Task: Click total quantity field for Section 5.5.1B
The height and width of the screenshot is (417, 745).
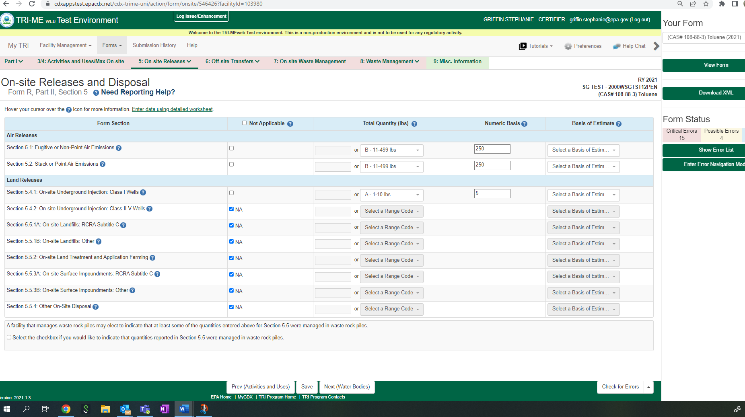Action: tap(333, 244)
